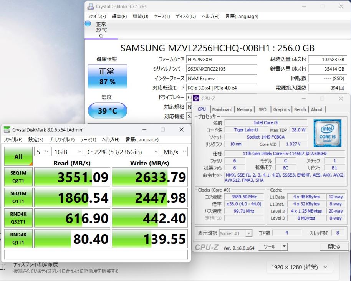Screen dimensions: 351x281
Task: Open テーマ(T) menu in CrystalDiskMark
Action: pos(88,140)
